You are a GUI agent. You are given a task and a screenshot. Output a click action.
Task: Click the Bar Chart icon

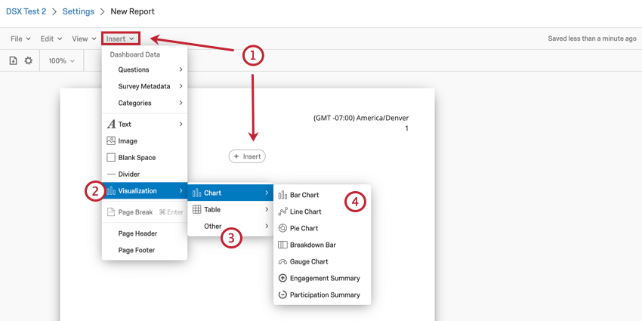pos(282,195)
